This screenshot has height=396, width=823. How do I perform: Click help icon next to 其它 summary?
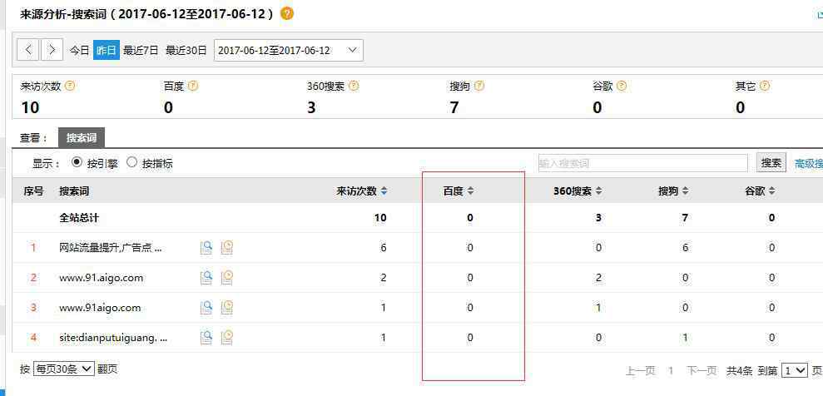coord(764,86)
